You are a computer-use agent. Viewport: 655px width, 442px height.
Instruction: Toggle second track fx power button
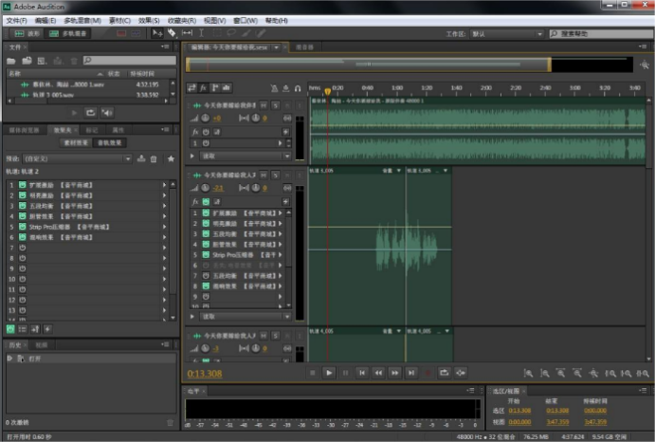[x=206, y=201]
